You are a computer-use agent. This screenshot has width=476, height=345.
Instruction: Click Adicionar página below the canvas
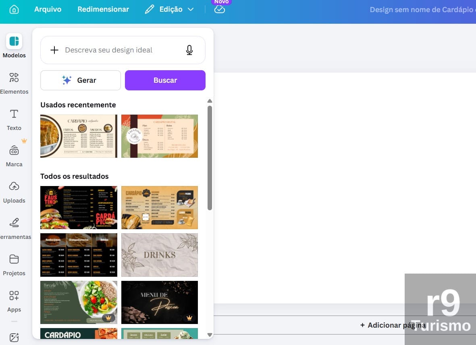coord(393,325)
